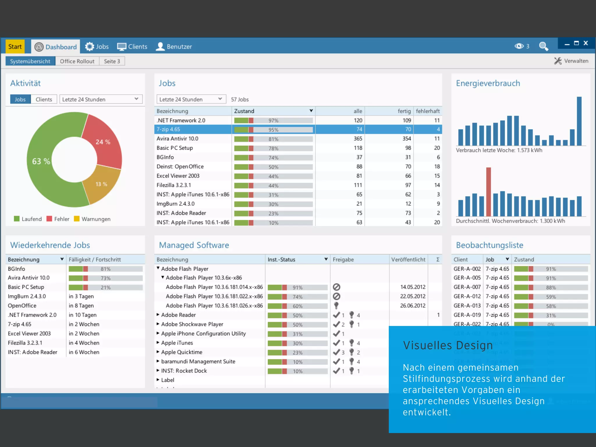The height and width of the screenshot is (447, 596).
Task: Collapse the Adobe Flash Player tree node
Action: pos(158,268)
